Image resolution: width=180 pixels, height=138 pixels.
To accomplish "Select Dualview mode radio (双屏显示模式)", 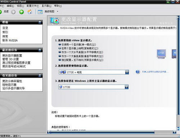I will coord(60,60).
